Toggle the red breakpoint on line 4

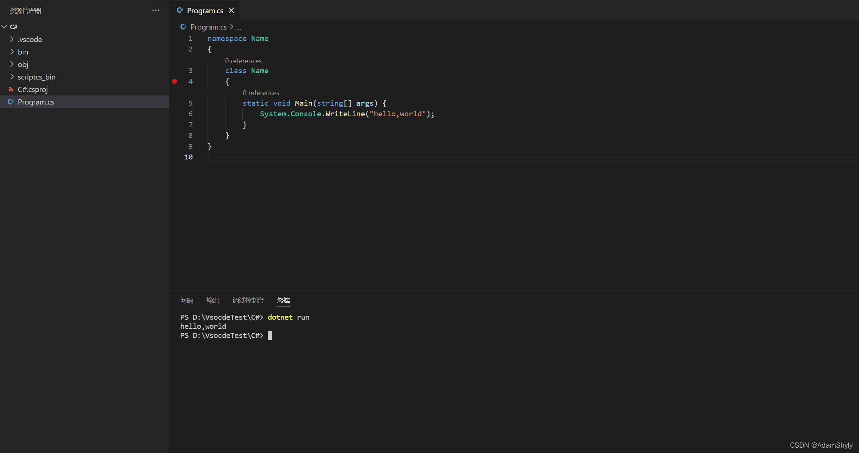coord(175,81)
